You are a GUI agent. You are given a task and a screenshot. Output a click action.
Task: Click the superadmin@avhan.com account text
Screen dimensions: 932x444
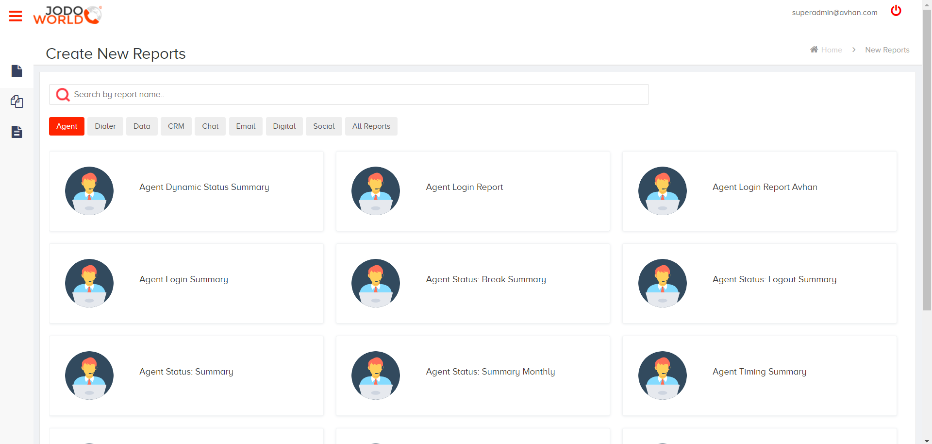tap(834, 12)
